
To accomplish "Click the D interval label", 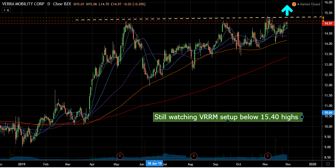I will 49,4.
